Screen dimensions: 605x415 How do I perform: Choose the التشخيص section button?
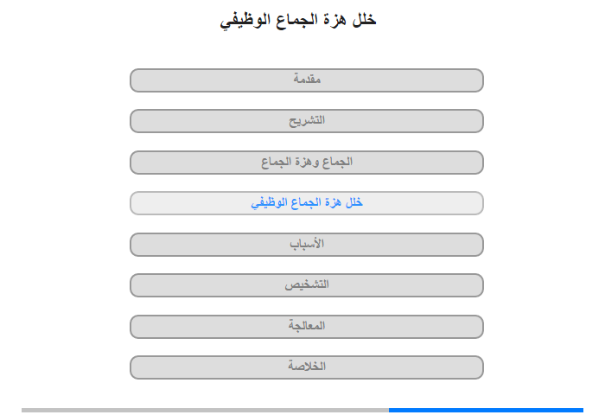point(306,285)
